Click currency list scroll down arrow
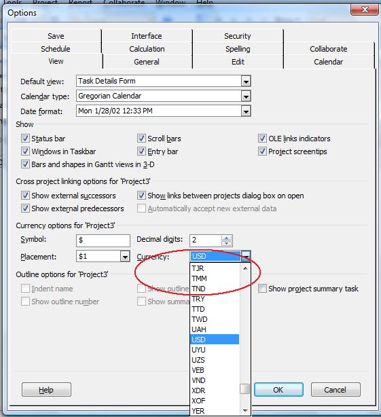This screenshot has height=417, width=381. (245, 411)
